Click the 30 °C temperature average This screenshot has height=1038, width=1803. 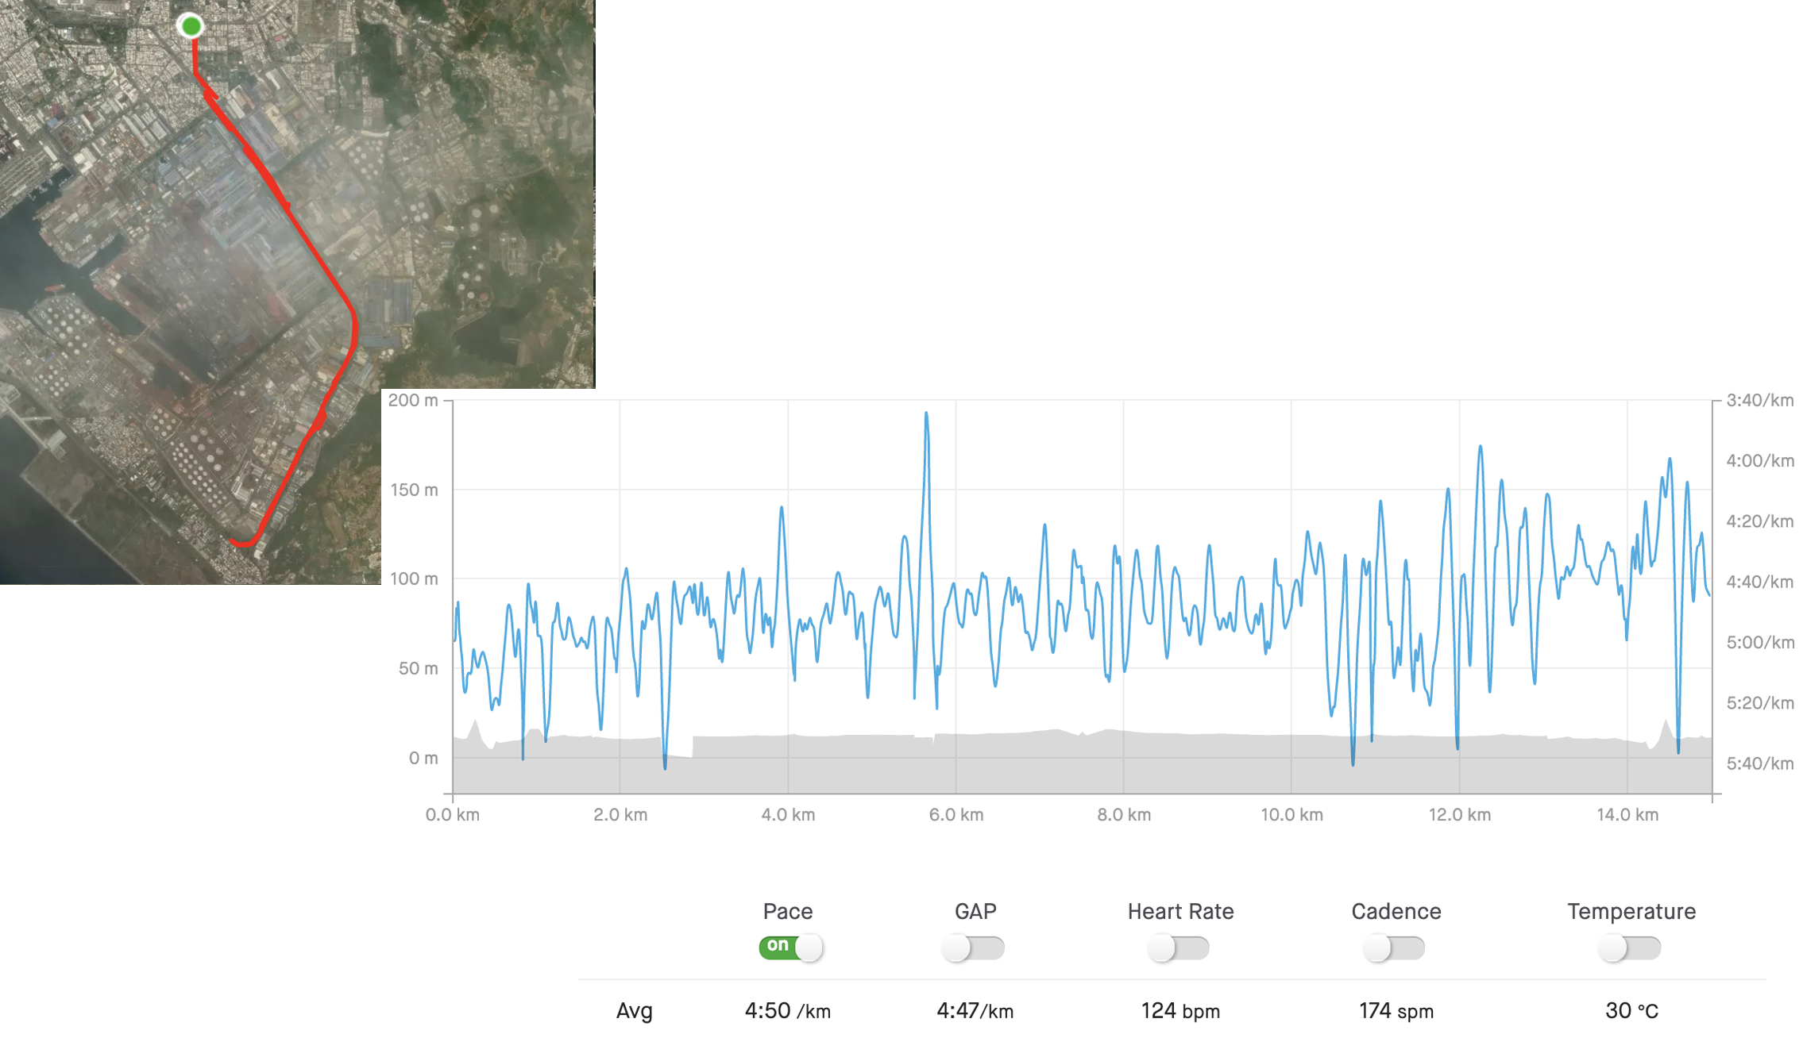click(1631, 1011)
